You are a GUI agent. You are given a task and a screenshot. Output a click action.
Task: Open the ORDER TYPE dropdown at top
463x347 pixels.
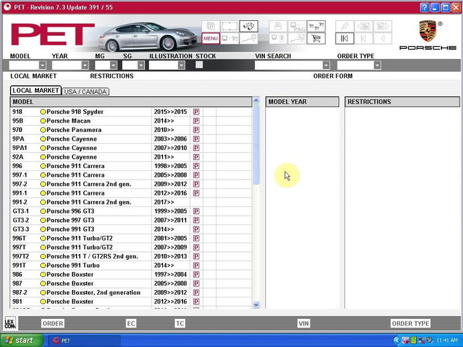(x=377, y=65)
